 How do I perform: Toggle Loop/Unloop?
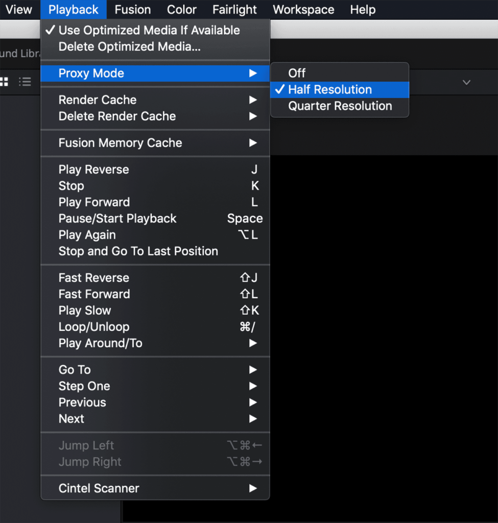tap(155, 327)
